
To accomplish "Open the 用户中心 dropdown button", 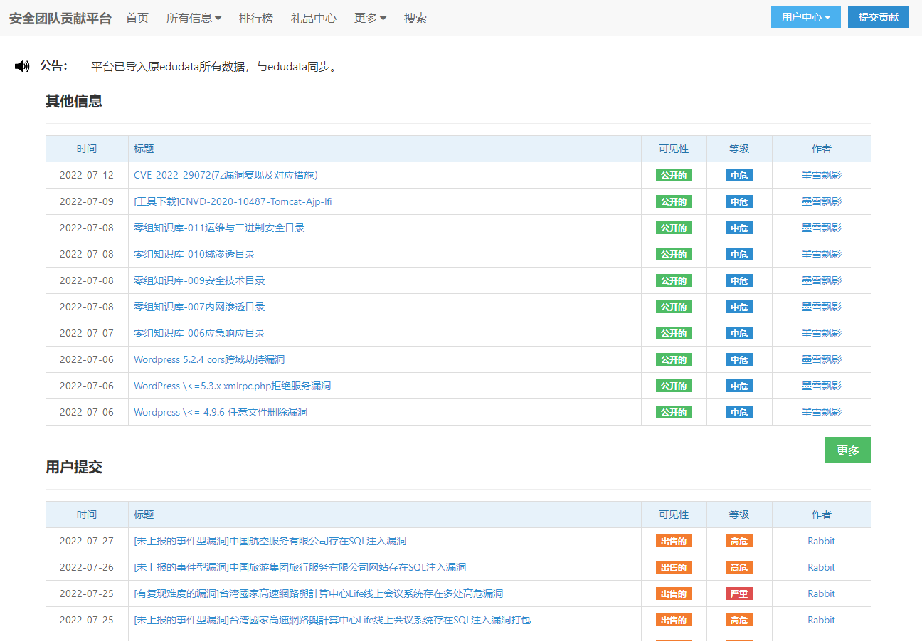I will (806, 17).
